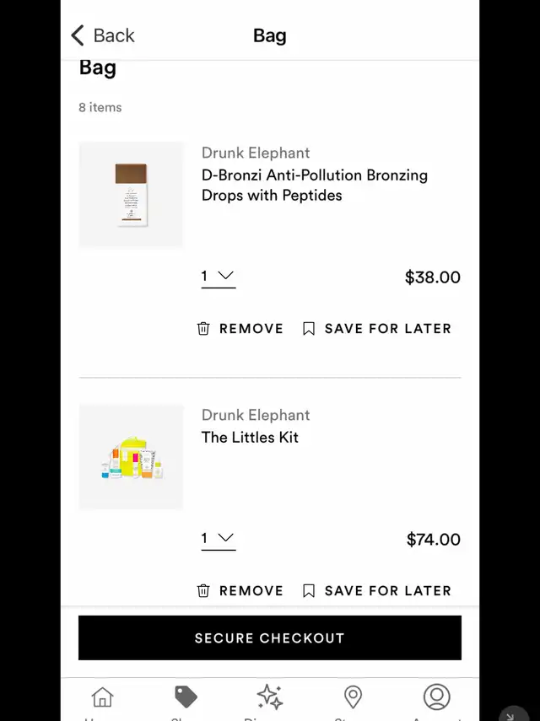Expand quantity dropdown for D-Bronzi drops
This screenshot has height=721, width=540.
[219, 277]
